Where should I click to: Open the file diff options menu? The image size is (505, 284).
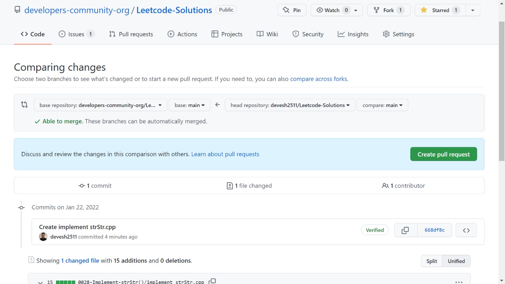(x=459, y=282)
